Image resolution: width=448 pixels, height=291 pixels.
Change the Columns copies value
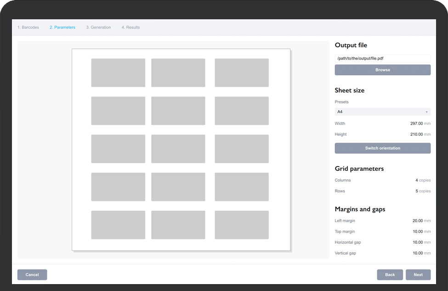(417, 180)
